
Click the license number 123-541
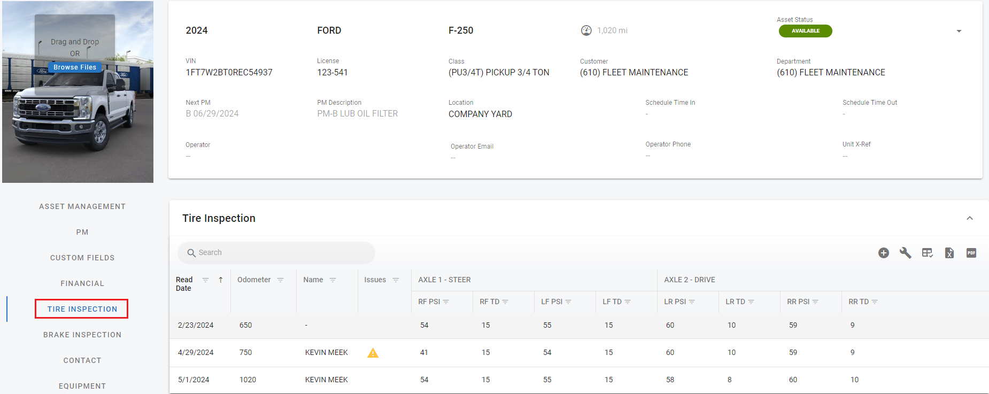click(x=332, y=72)
